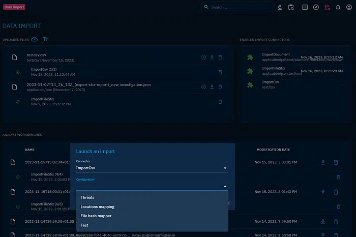356x237 pixels.
Task: Click the Search input field
Action: pos(239,7)
